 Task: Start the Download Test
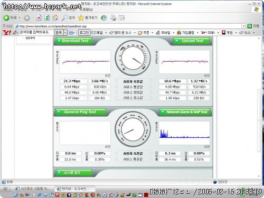[74, 41]
